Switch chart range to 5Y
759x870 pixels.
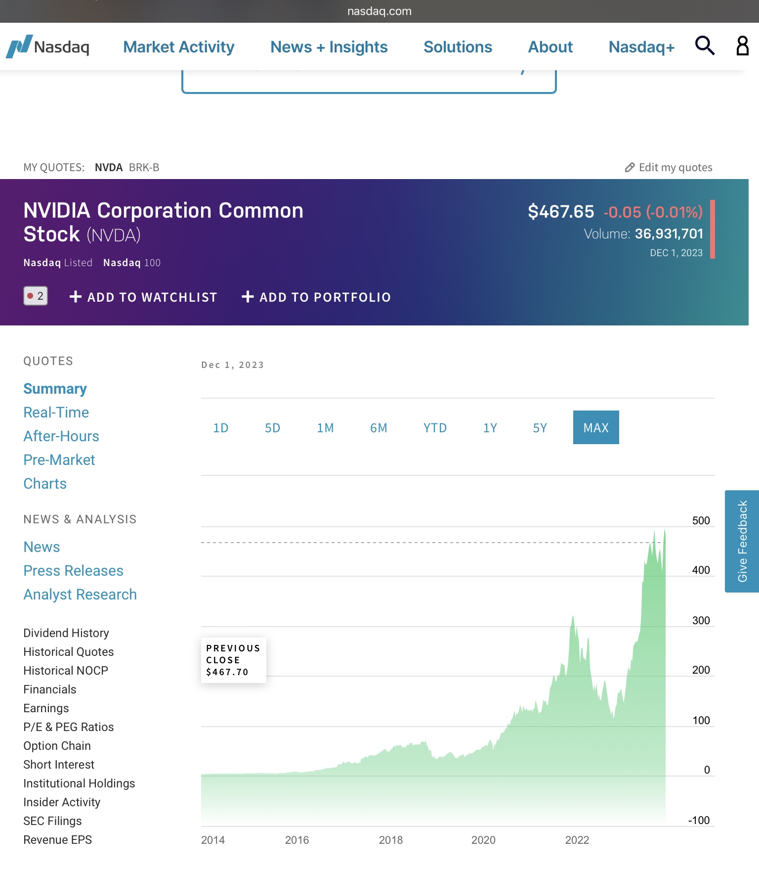coord(540,428)
